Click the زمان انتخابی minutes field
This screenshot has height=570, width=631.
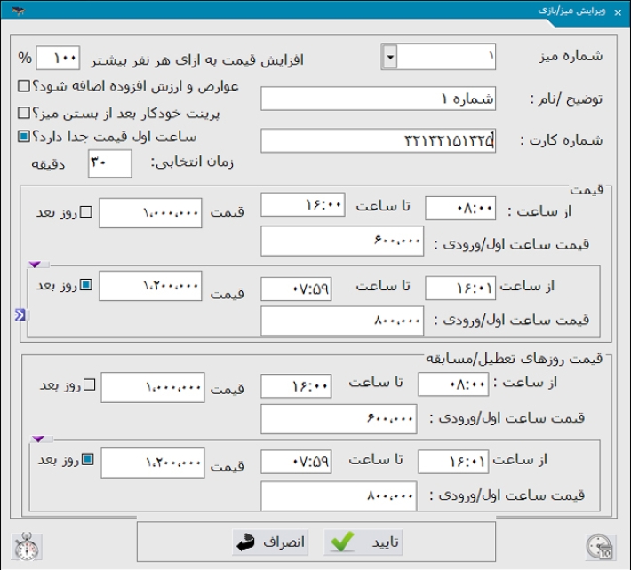(x=109, y=162)
